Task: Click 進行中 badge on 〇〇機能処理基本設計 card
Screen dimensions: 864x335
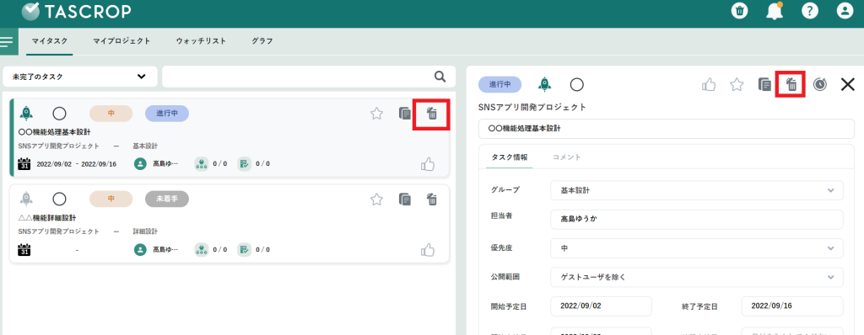Action: coord(167,114)
